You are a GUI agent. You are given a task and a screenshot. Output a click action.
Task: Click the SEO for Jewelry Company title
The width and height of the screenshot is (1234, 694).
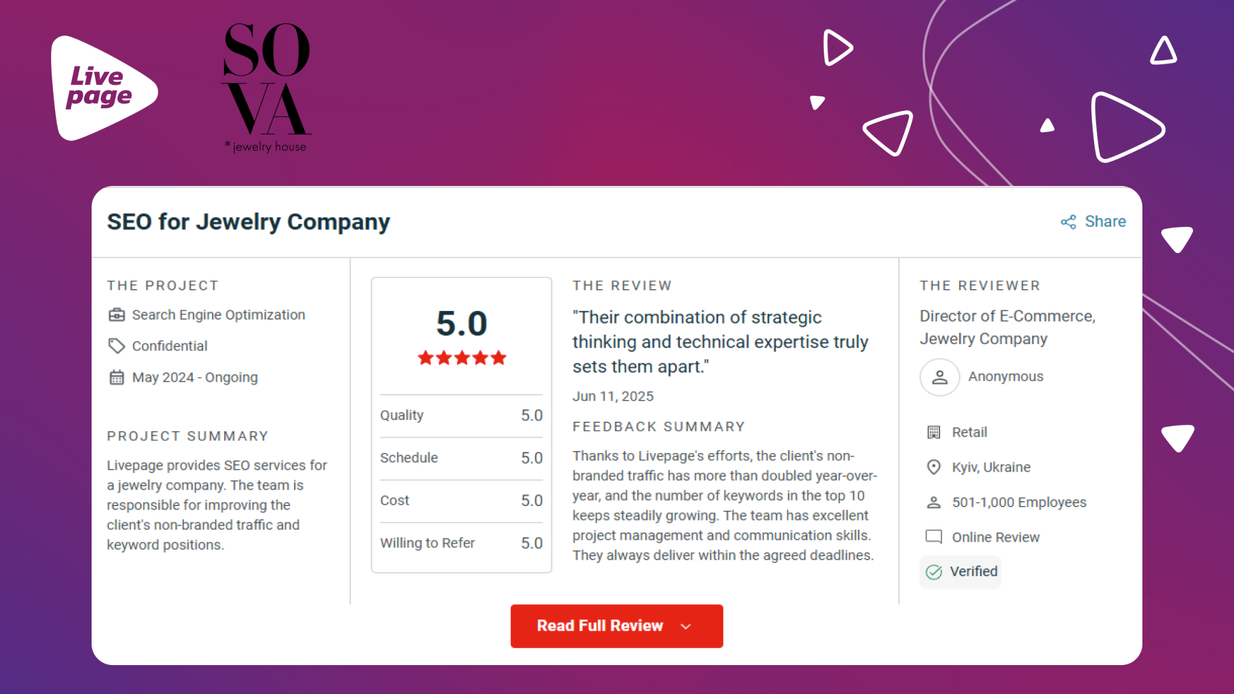point(248,222)
